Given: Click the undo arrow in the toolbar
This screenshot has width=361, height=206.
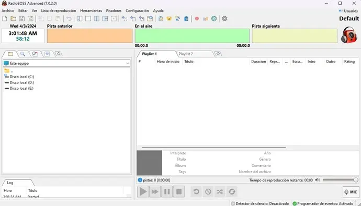Looking at the screenshot, I should [x=69, y=19].
